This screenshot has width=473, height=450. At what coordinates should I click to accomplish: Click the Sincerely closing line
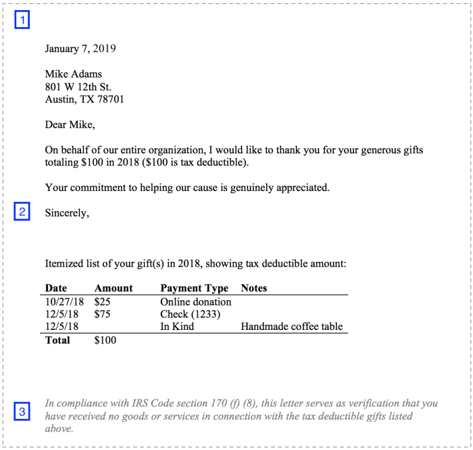(x=67, y=213)
